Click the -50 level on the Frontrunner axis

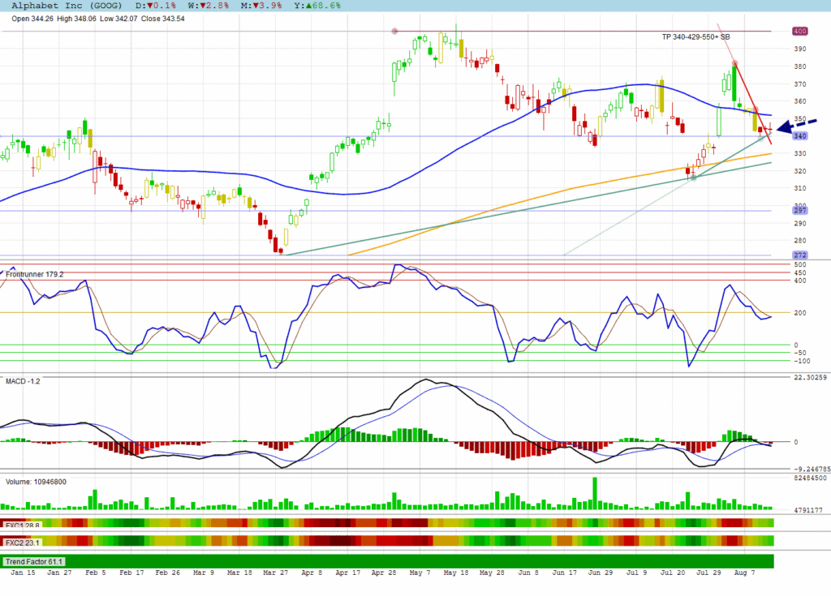click(799, 353)
